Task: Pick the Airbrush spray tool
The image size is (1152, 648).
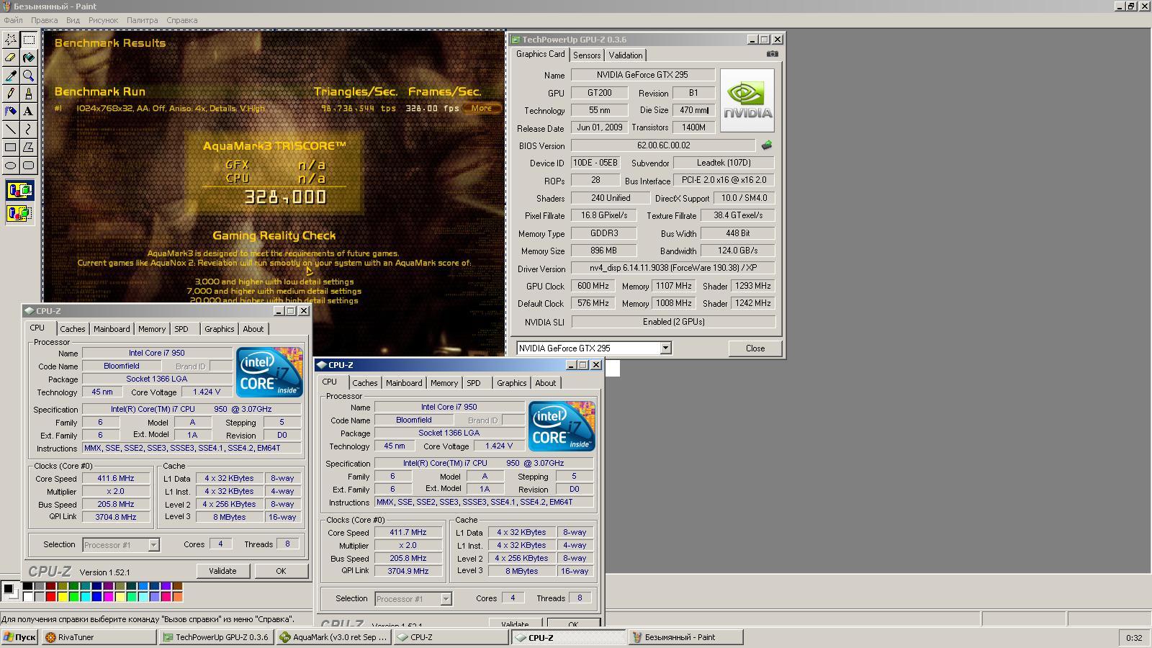Action: tap(11, 112)
